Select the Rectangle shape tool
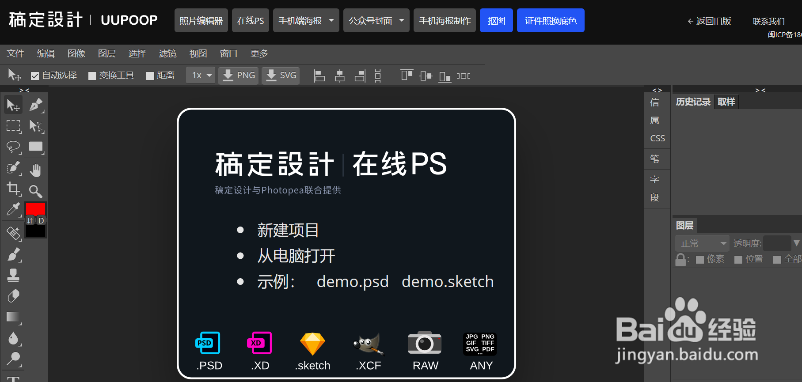Viewport: 802px width, 382px height. click(36, 147)
